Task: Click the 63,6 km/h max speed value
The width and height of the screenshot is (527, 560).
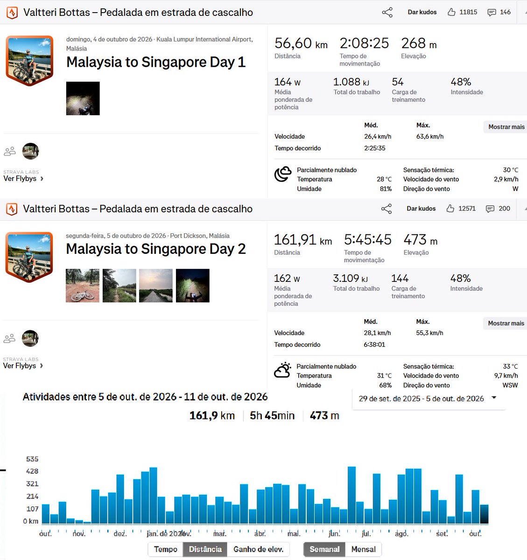Action: 430,137
